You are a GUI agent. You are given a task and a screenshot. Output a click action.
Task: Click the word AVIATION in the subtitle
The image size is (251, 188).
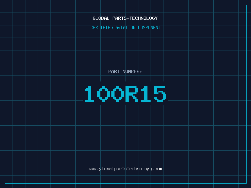point(125,28)
